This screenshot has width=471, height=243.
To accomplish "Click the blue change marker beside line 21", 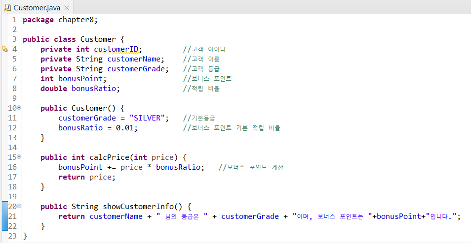I will pos(4,216).
